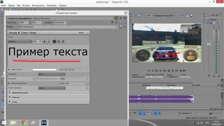This screenshot has height=126, width=224.
Task: Click the media properties icon beside the green icon
Action: pyautogui.click(x=121, y=23)
